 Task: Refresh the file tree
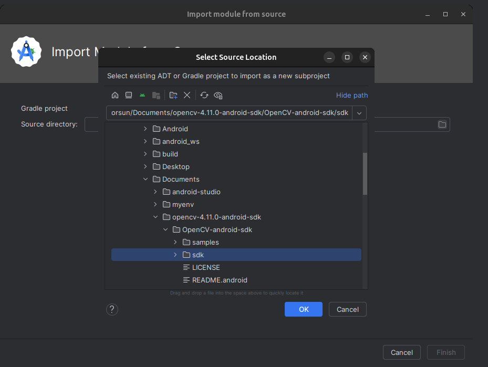coord(204,95)
